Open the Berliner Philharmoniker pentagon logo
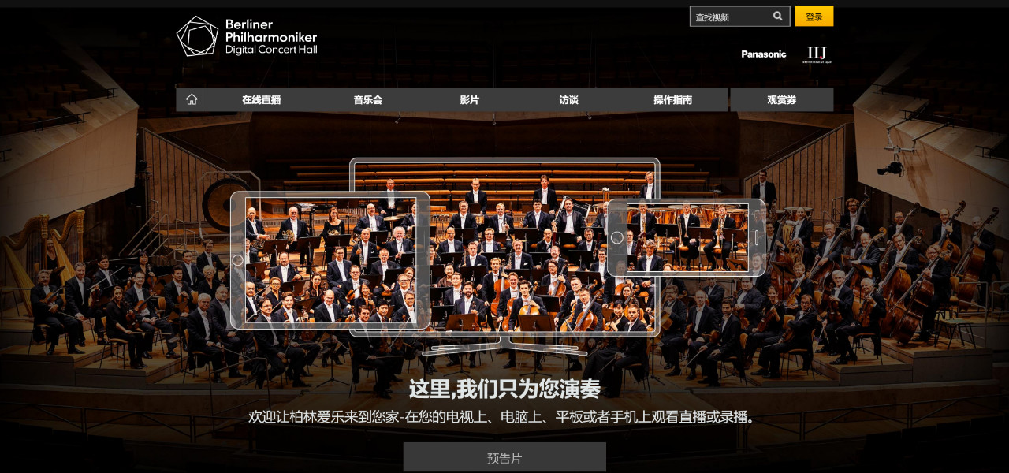1009x473 pixels. click(x=197, y=36)
